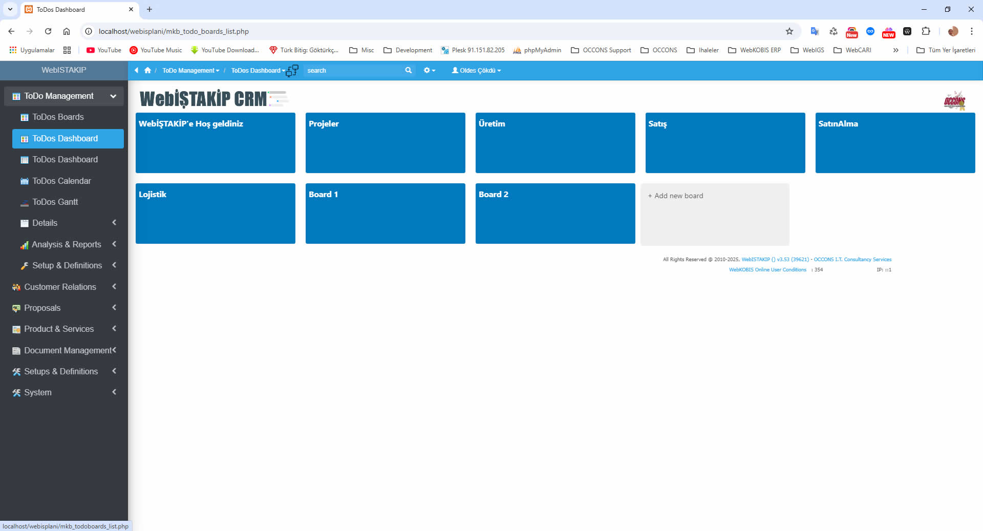
Task: Click ToDos Calendar icon in sidebar
Action: tap(24, 181)
